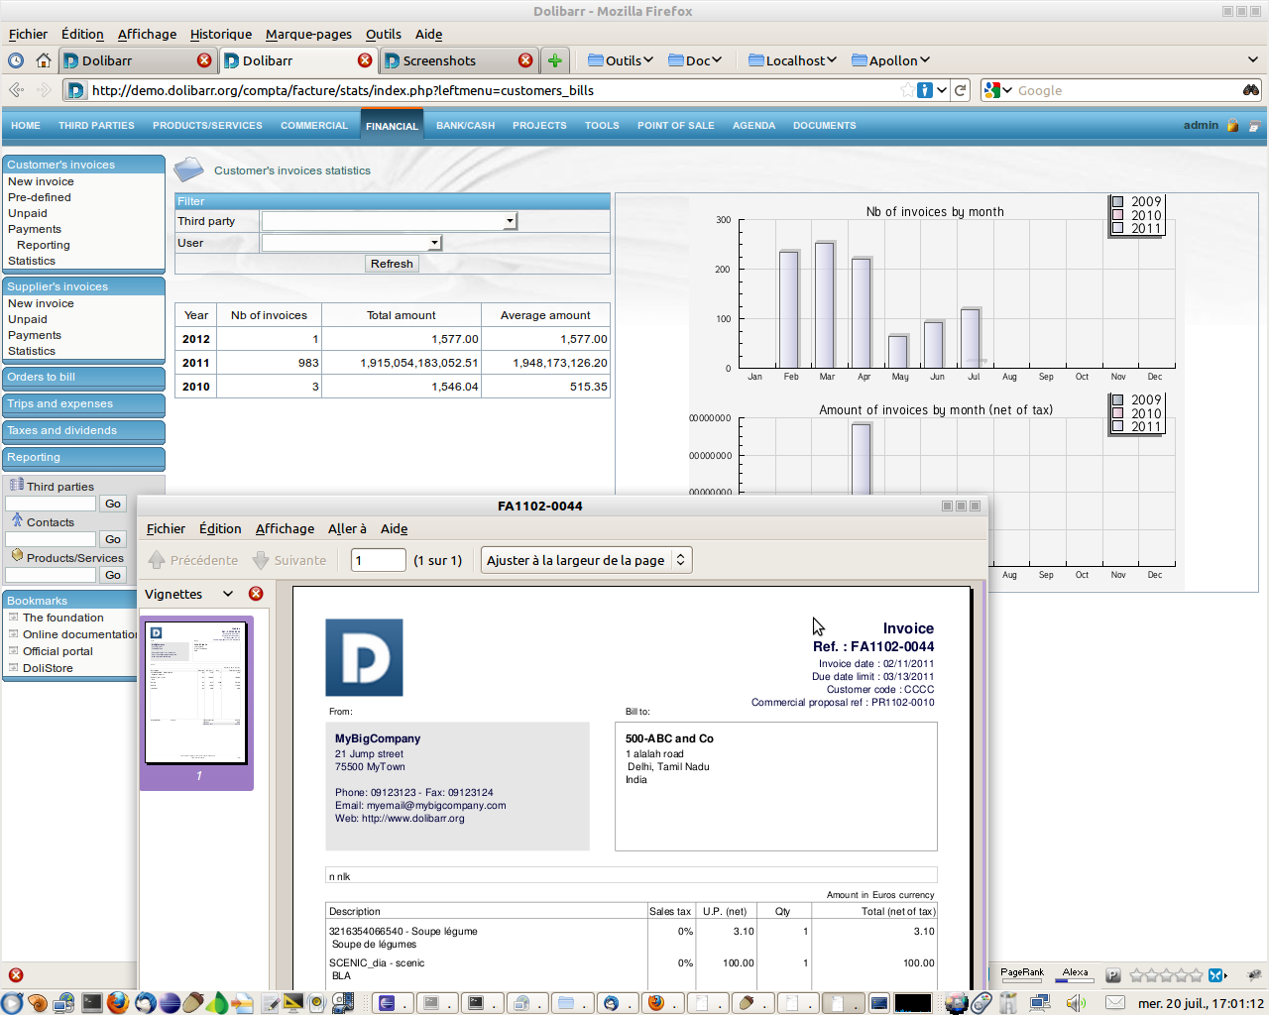1269x1015 pixels.
Task: Close the first Dolibarr tab
Action: coord(204,60)
